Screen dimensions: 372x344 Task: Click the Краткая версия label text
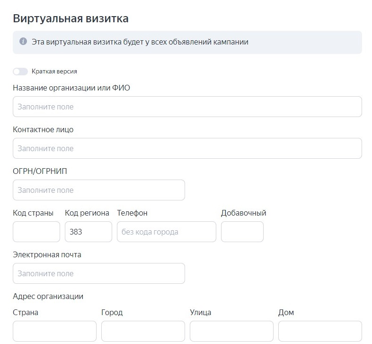[x=54, y=71]
